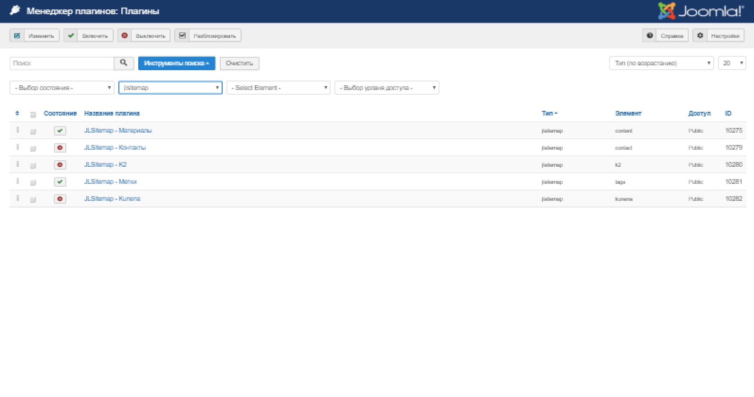Check the JLSitemap - Материалы row checkbox
This screenshot has height=397, width=754.
coord(33,132)
